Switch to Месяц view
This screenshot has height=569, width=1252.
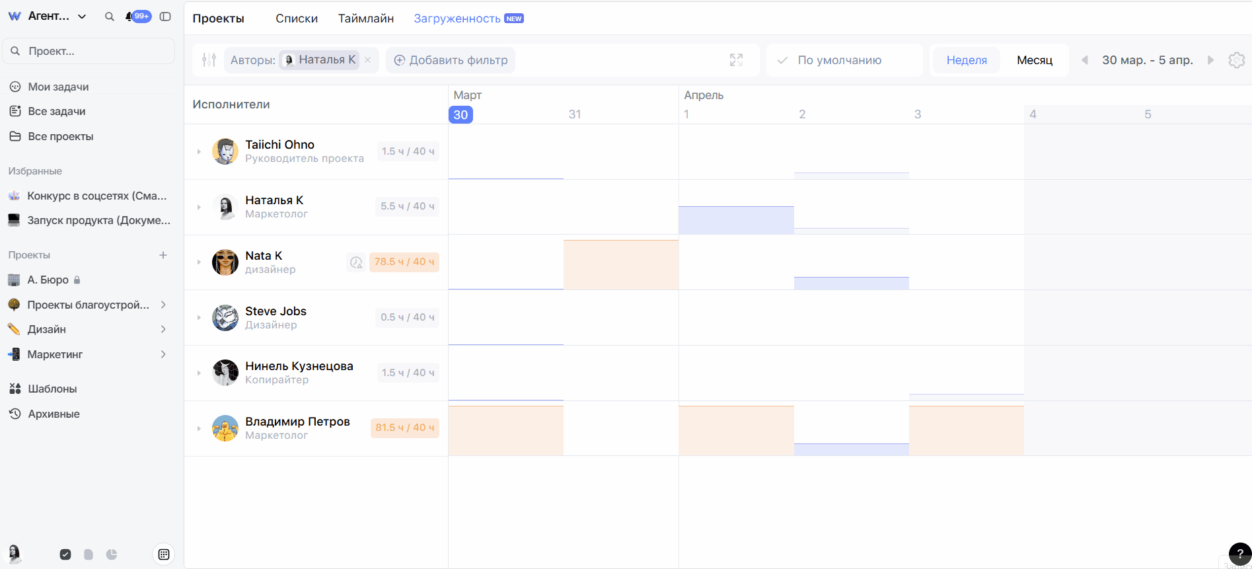pyautogui.click(x=1034, y=60)
